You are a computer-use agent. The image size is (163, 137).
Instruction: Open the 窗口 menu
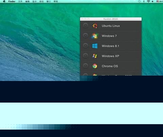tap(49, 1)
